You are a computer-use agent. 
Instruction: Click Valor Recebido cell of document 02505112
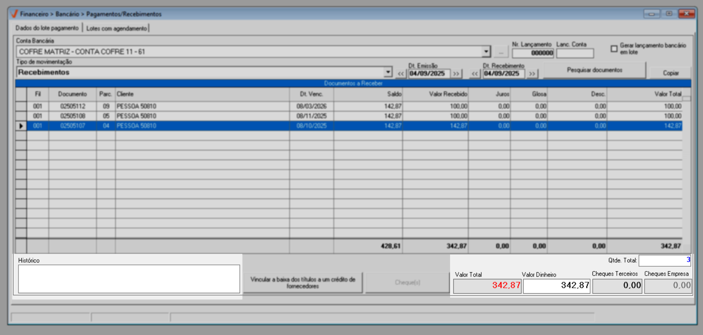[435, 106]
